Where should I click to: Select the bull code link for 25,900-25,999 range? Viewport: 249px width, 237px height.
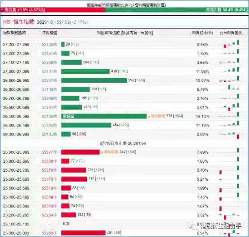[x=49, y=152]
